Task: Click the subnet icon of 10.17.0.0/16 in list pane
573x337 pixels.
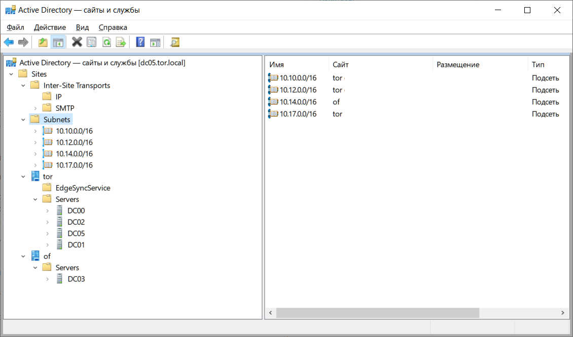Action: (273, 114)
